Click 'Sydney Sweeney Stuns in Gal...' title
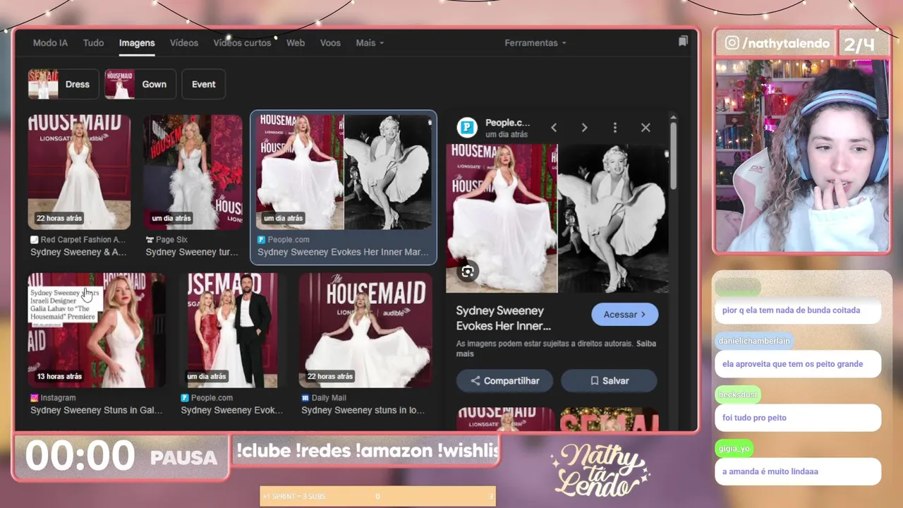The height and width of the screenshot is (508, 903). [97, 410]
